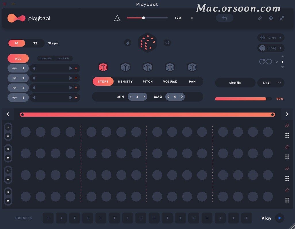Increase the MIN value with right chevron
Screen dimensions: 295x229
[144, 97]
